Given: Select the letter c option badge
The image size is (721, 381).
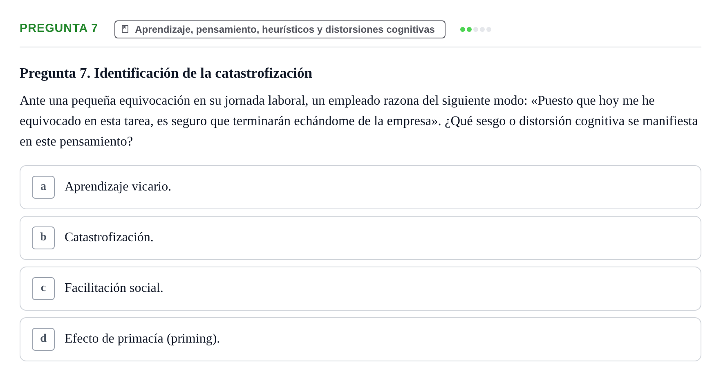Looking at the screenshot, I should click(x=43, y=289).
